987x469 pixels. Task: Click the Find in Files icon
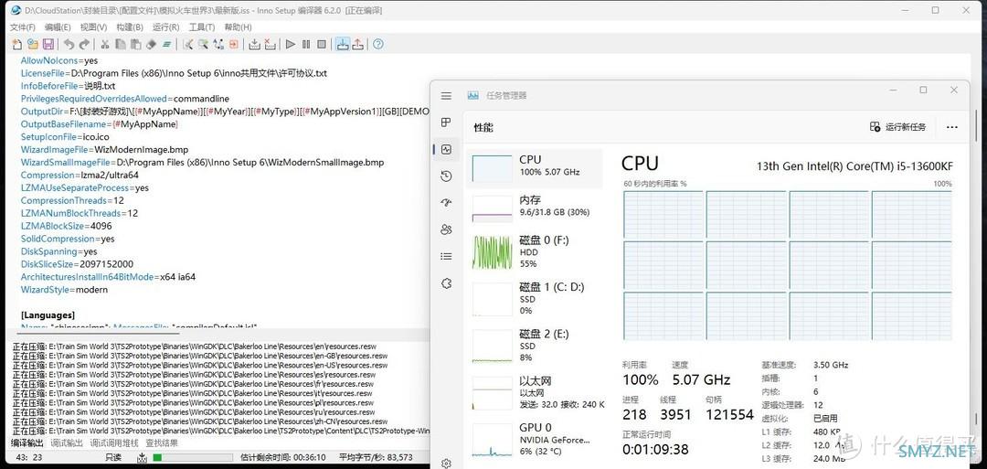pos(203,44)
